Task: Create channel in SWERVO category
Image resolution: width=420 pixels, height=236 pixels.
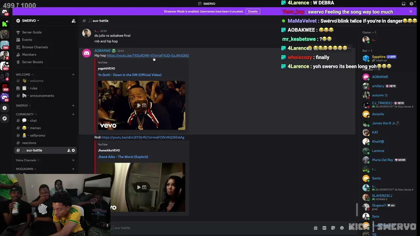Action: (73, 106)
